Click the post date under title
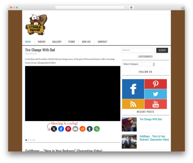Viewport: 193px width, 163px height. [x=31, y=54]
